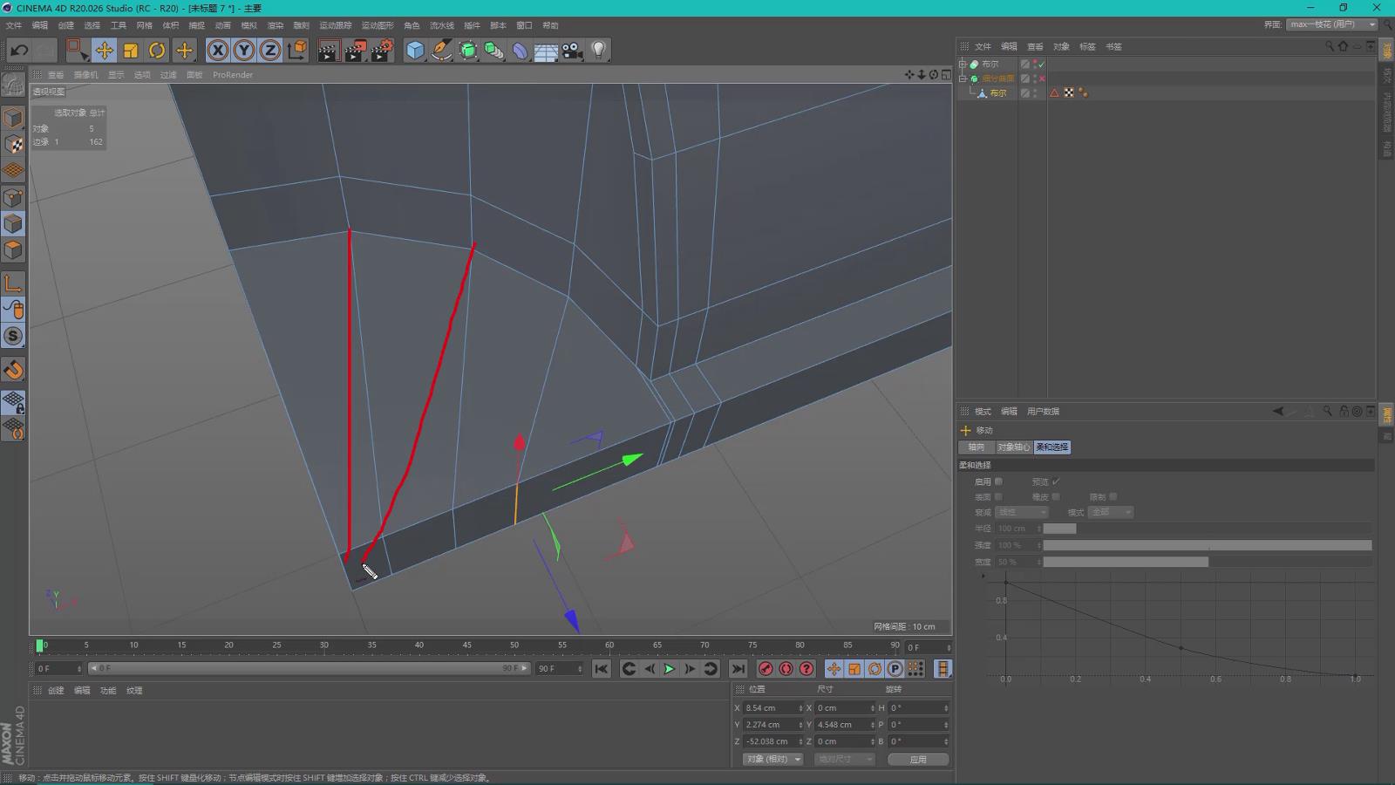Click the Bend deformer icon
Screen dimensions: 1395x785
[x=520, y=51]
